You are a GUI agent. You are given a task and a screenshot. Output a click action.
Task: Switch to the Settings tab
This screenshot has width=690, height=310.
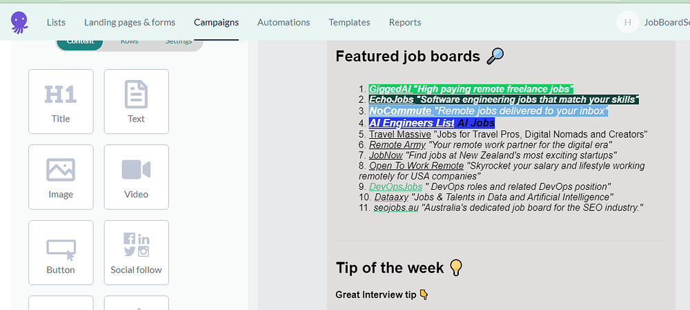179,42
